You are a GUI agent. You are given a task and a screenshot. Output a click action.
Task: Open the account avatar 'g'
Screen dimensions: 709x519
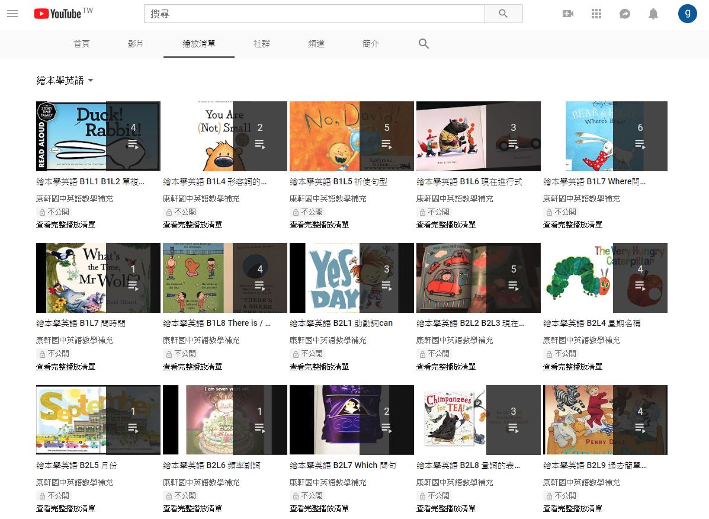[x=687, y=14]
